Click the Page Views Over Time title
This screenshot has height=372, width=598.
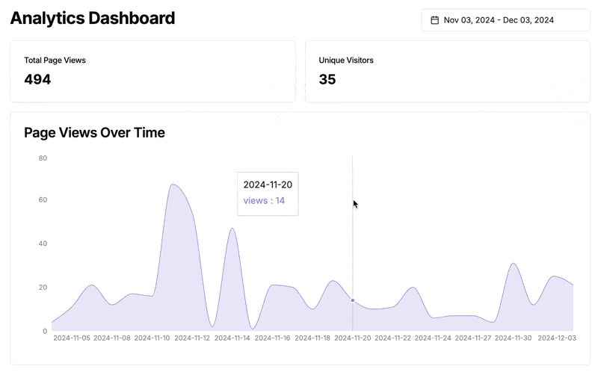click(95, 133)
